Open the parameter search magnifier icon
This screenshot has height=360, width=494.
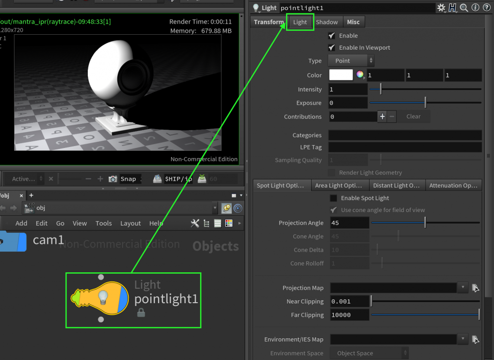point(464,8)
